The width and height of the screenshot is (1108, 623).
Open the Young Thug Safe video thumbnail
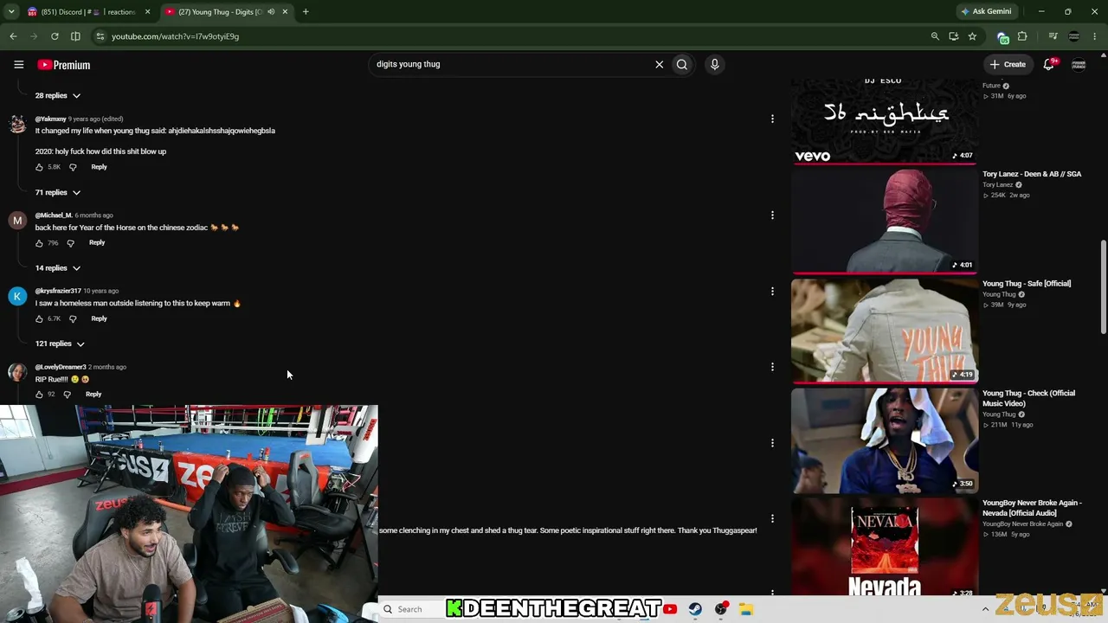885,330
